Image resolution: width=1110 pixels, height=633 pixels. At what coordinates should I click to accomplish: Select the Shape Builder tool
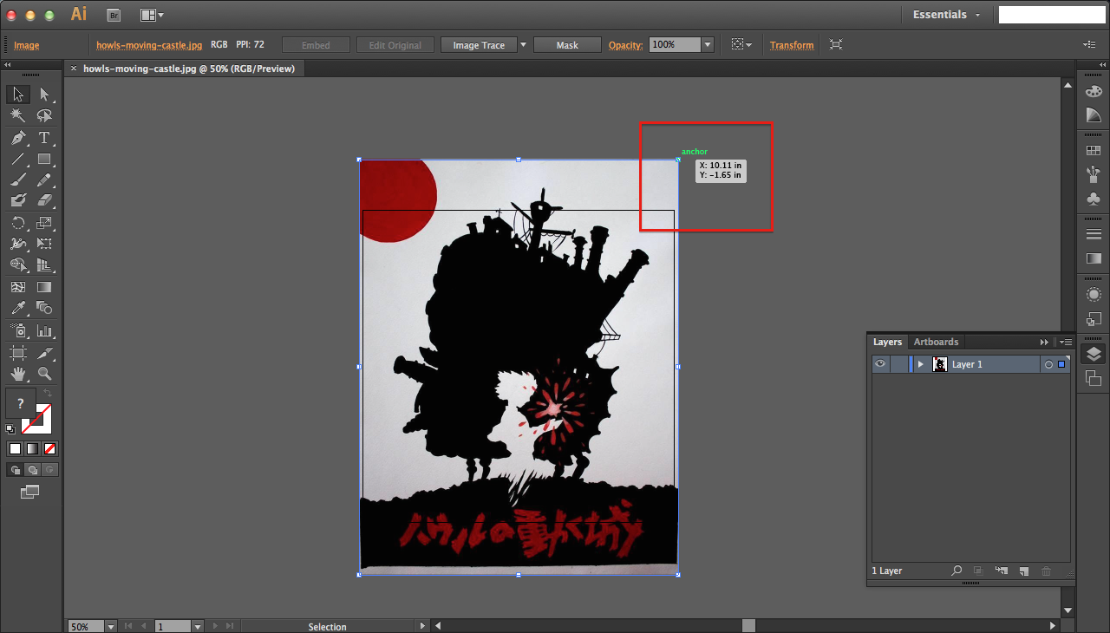18,265
